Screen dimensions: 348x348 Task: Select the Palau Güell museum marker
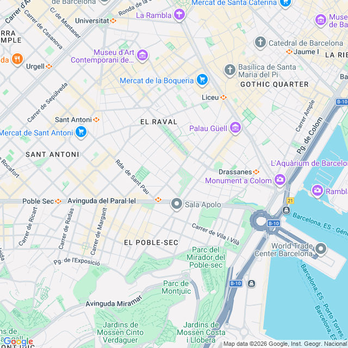[x=235, y=128]
